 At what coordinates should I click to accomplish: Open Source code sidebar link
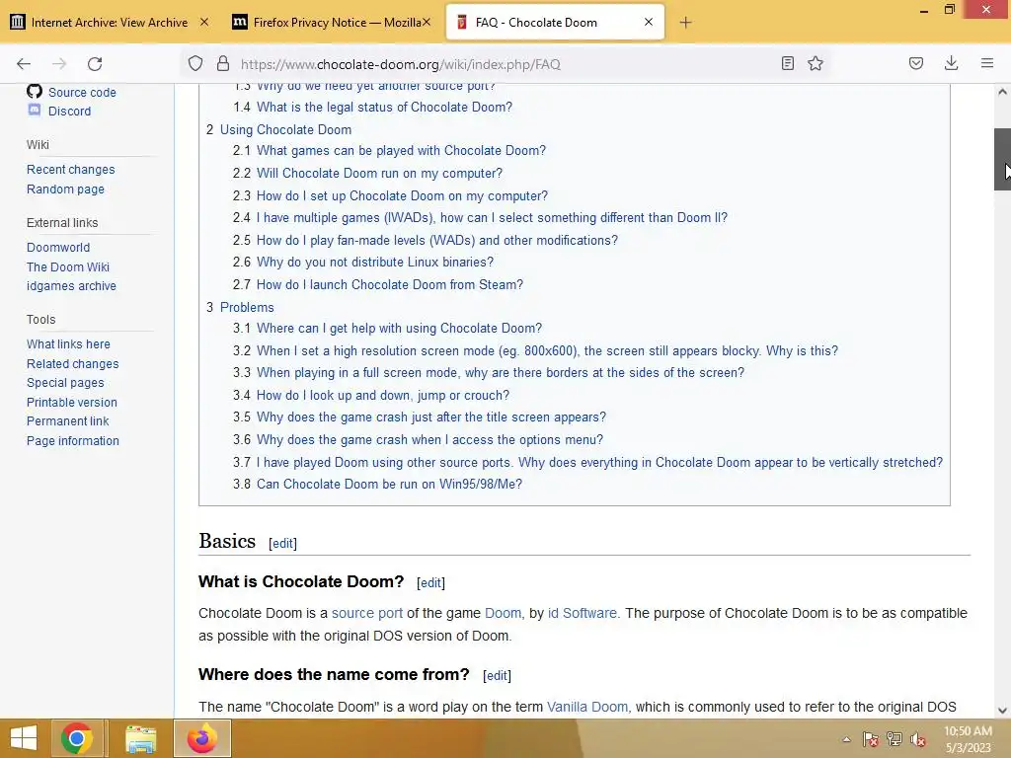[82, 92]
